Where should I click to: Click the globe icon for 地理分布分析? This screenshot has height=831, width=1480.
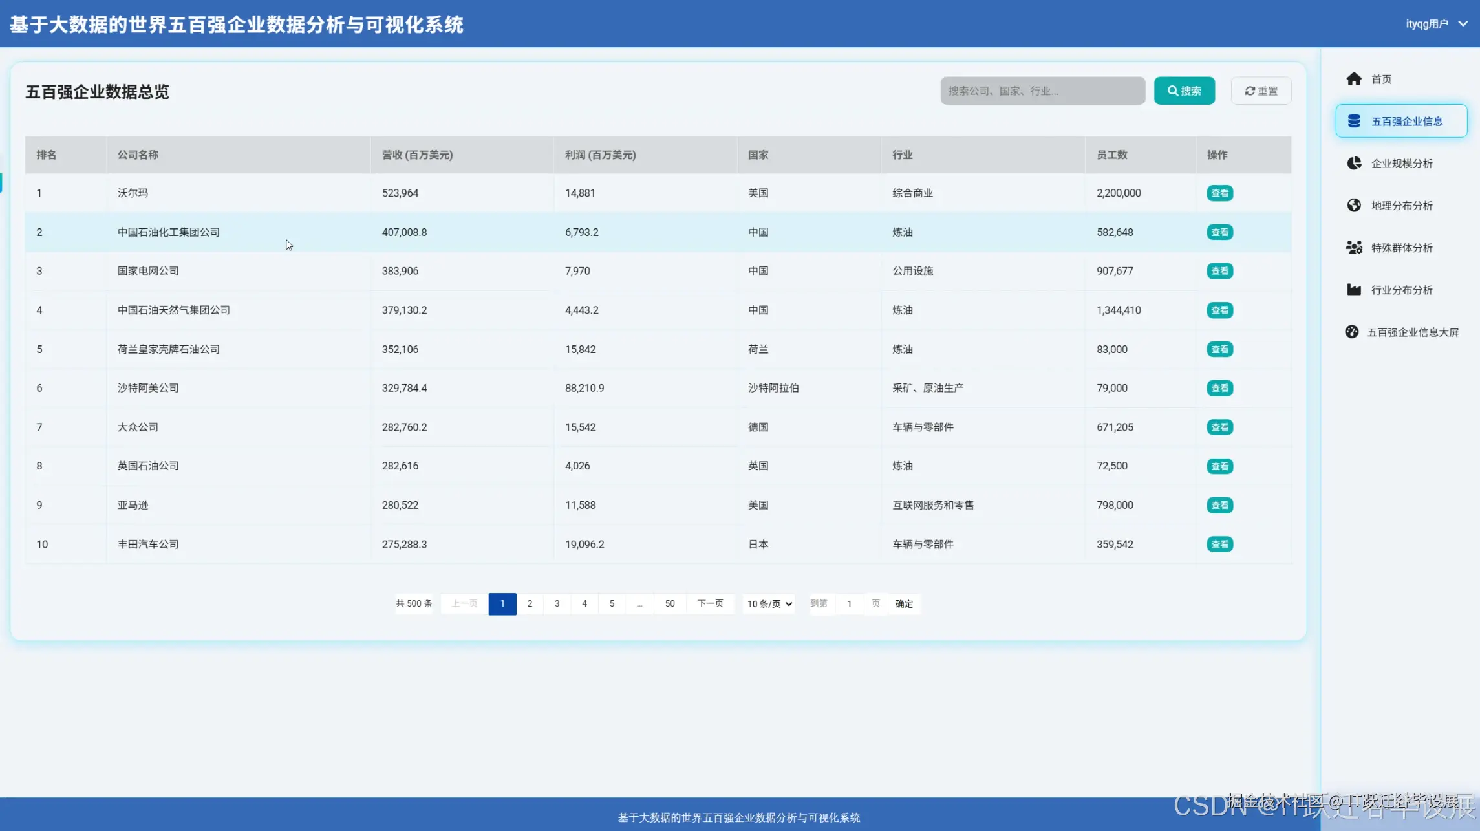(1354, 205)
